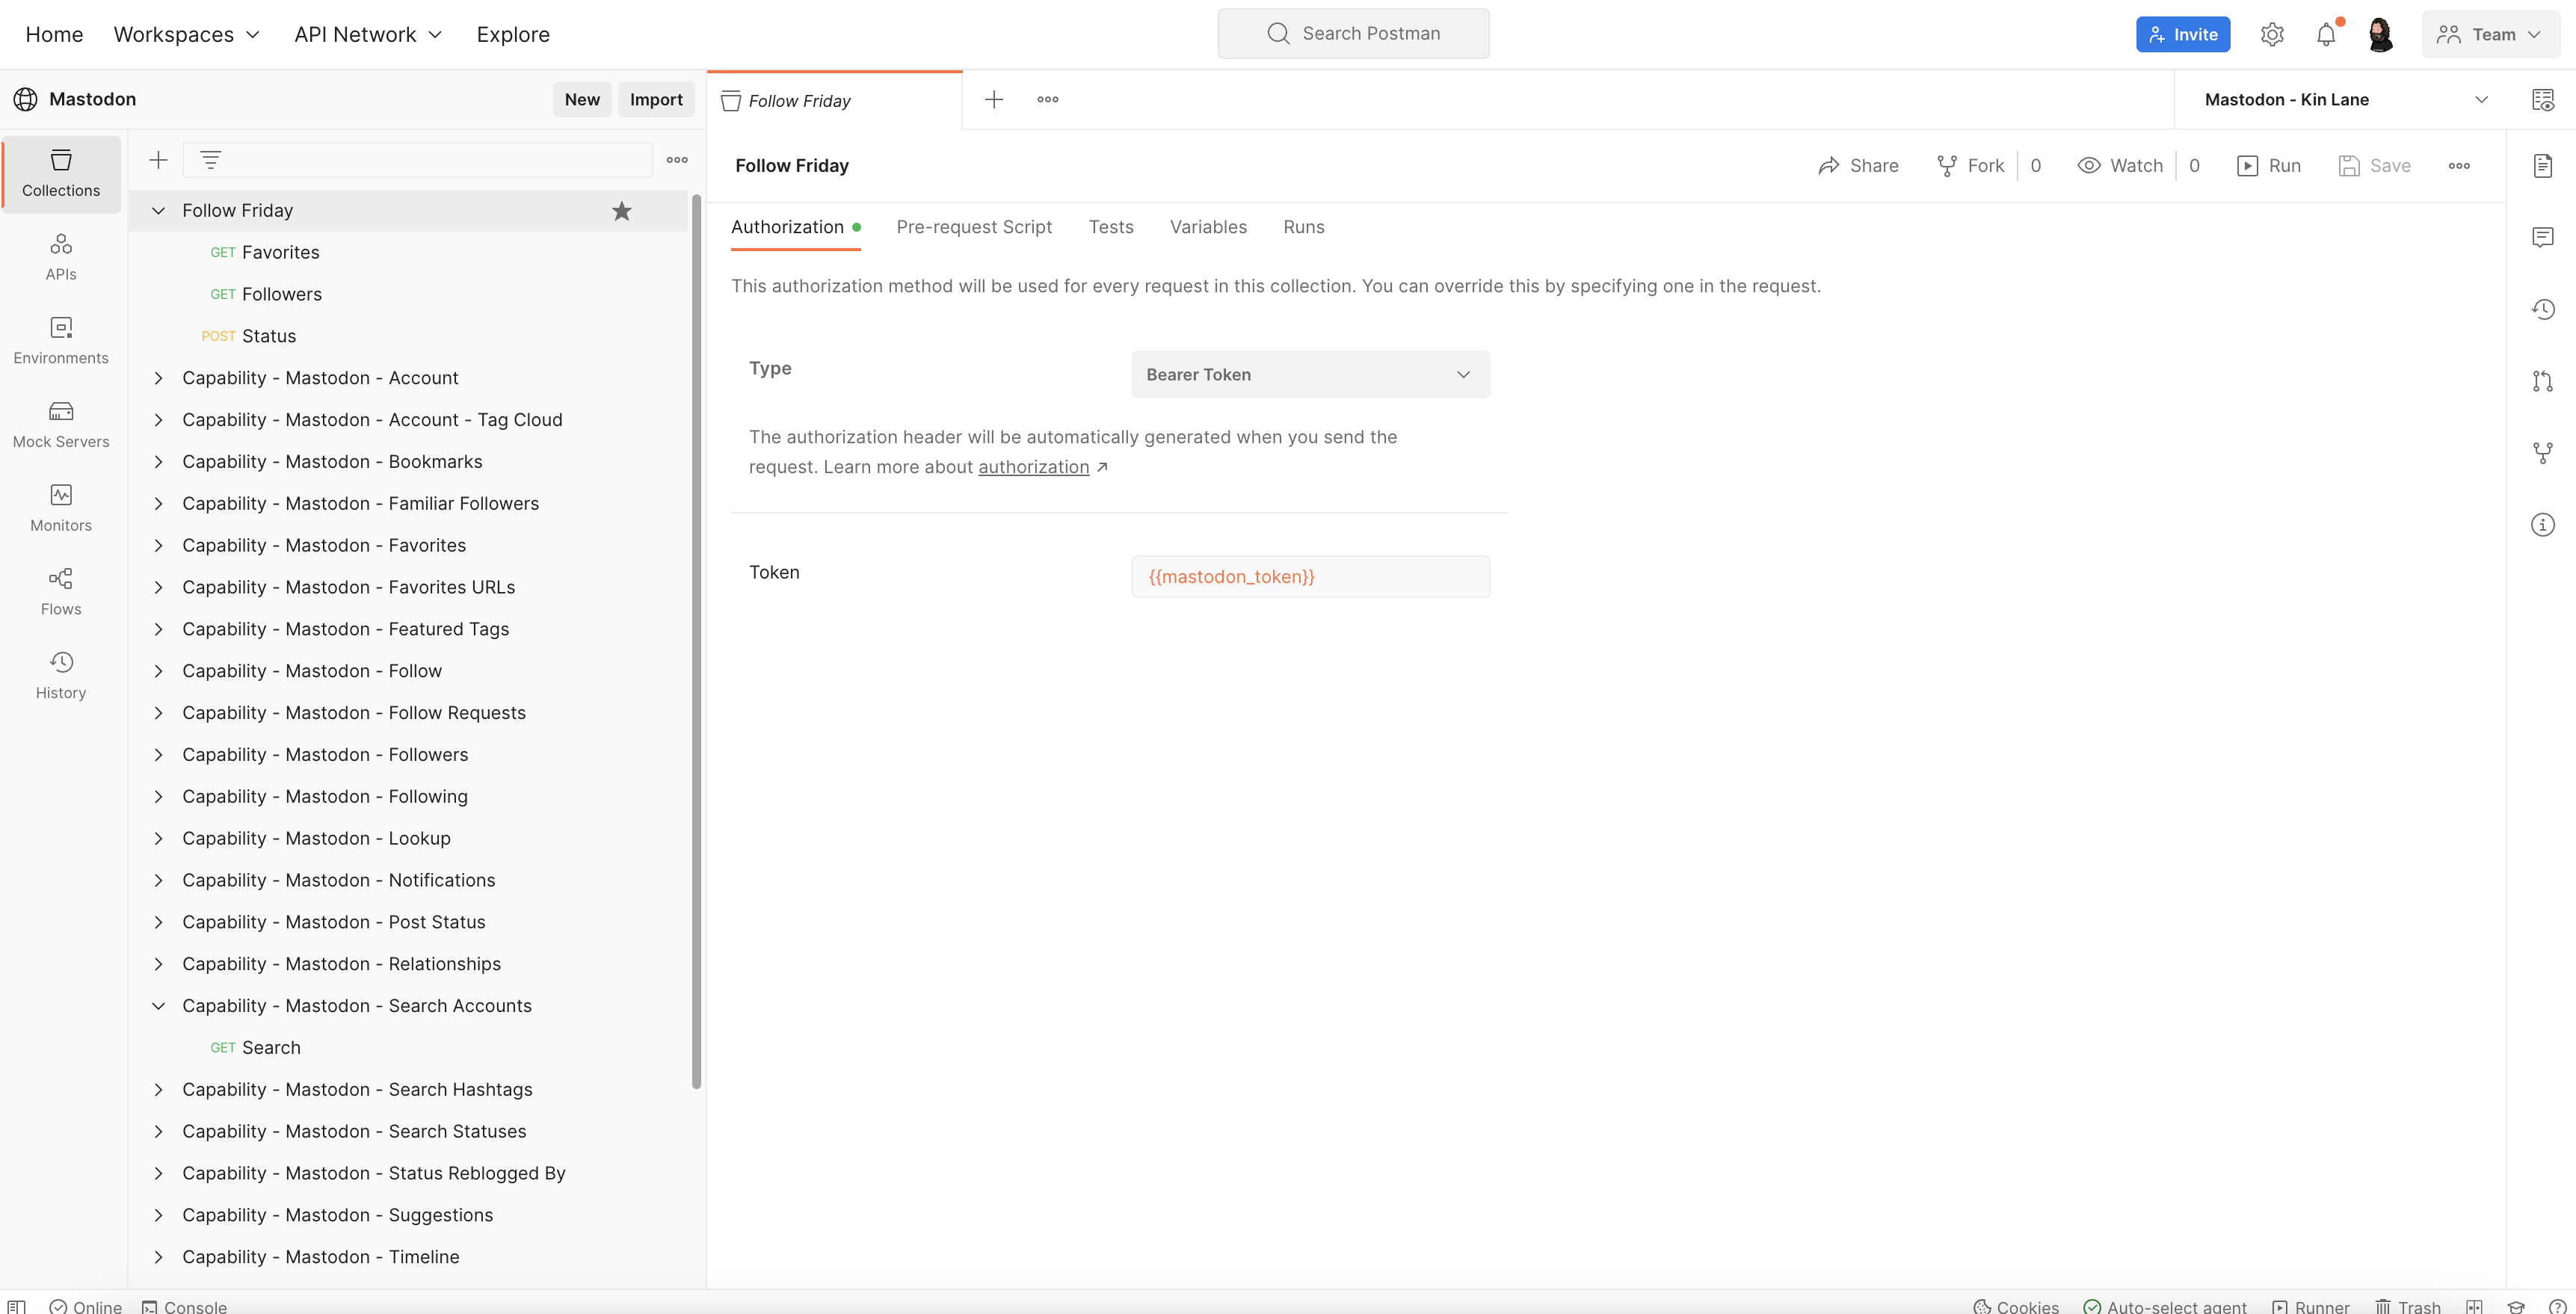Image resolution: width=2576 pixels, height=1314 pixels.
Task: Open the Pull requests icon in the right sidebar
Action: [2543, 381]
